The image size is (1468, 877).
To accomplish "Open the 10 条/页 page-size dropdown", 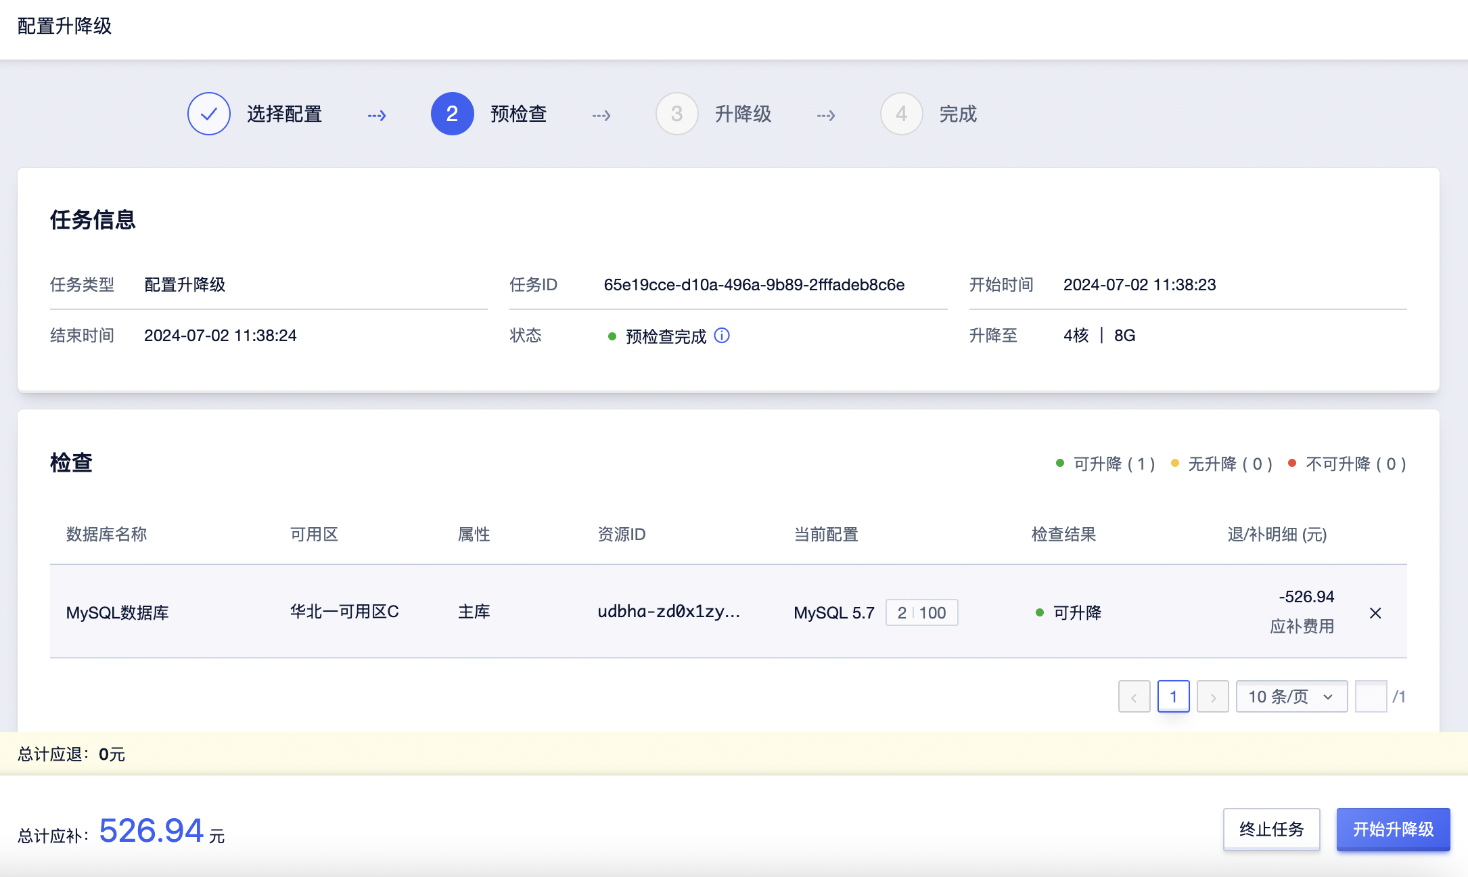I will [x=1291, y=696].
